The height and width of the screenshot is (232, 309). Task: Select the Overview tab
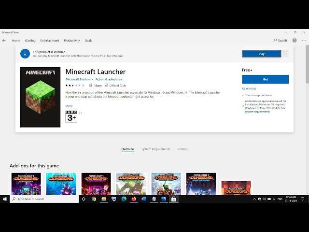click(x=128, y=149)
